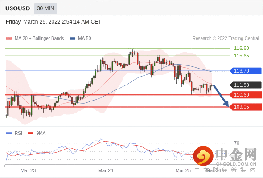Select the blue 113.70 pivot price tag
The image size is (263, 178).
pos(246,71)
